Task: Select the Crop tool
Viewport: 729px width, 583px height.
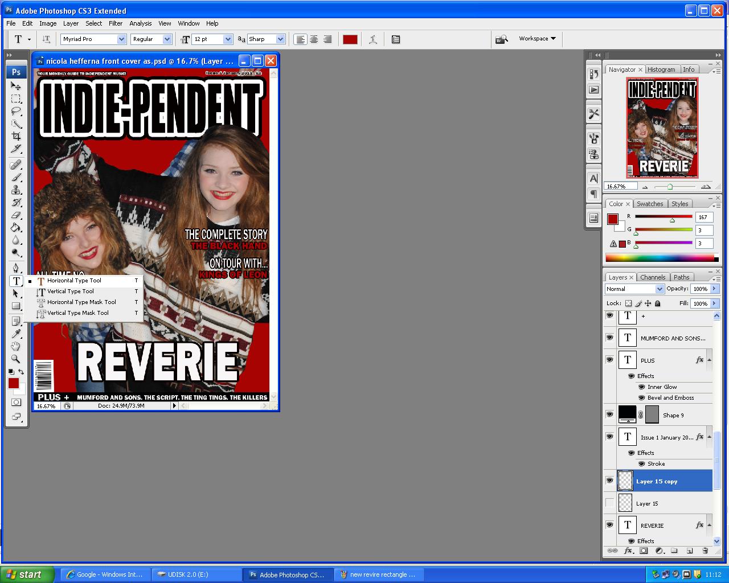Action: (x=16, y=137)
